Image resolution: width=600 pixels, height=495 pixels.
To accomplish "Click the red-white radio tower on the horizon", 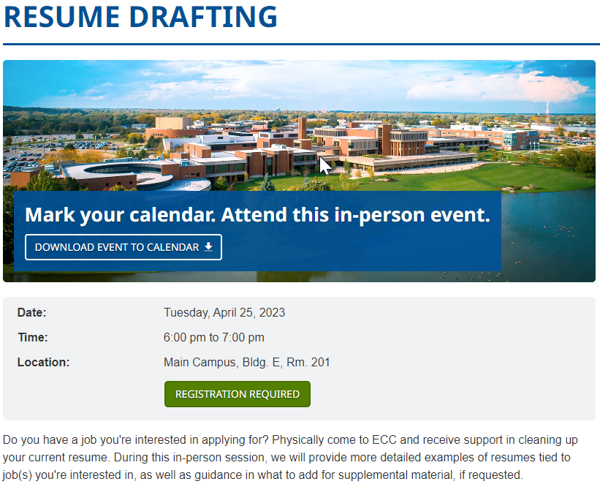I will (547, 111).
